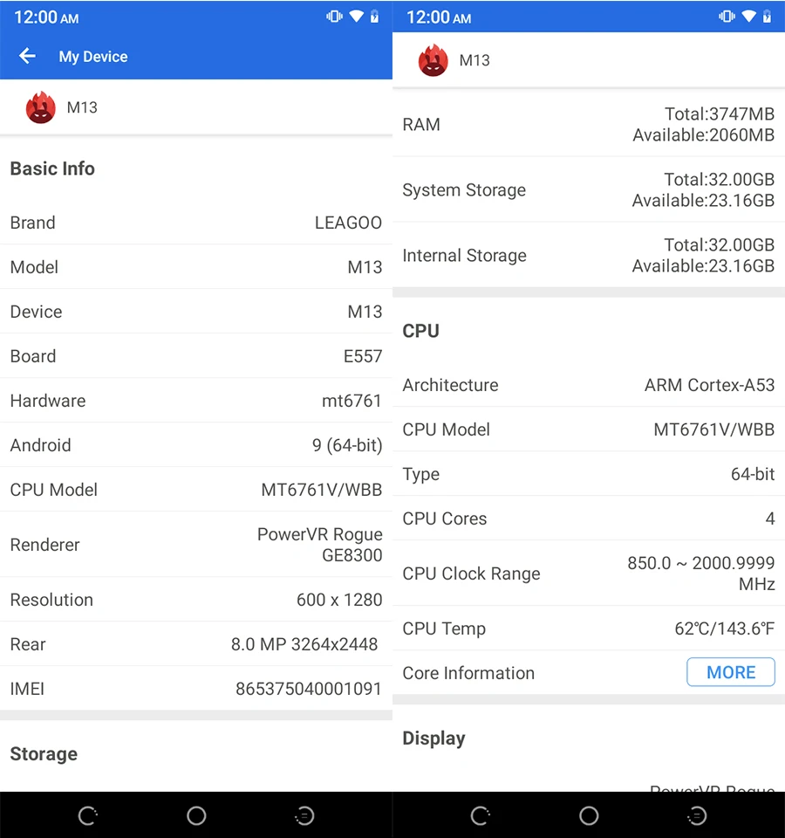Viewport: 785px width, 838px height.
Task: Tap the Wi-Fi status icon on left screen
Action: click(356, 17)
